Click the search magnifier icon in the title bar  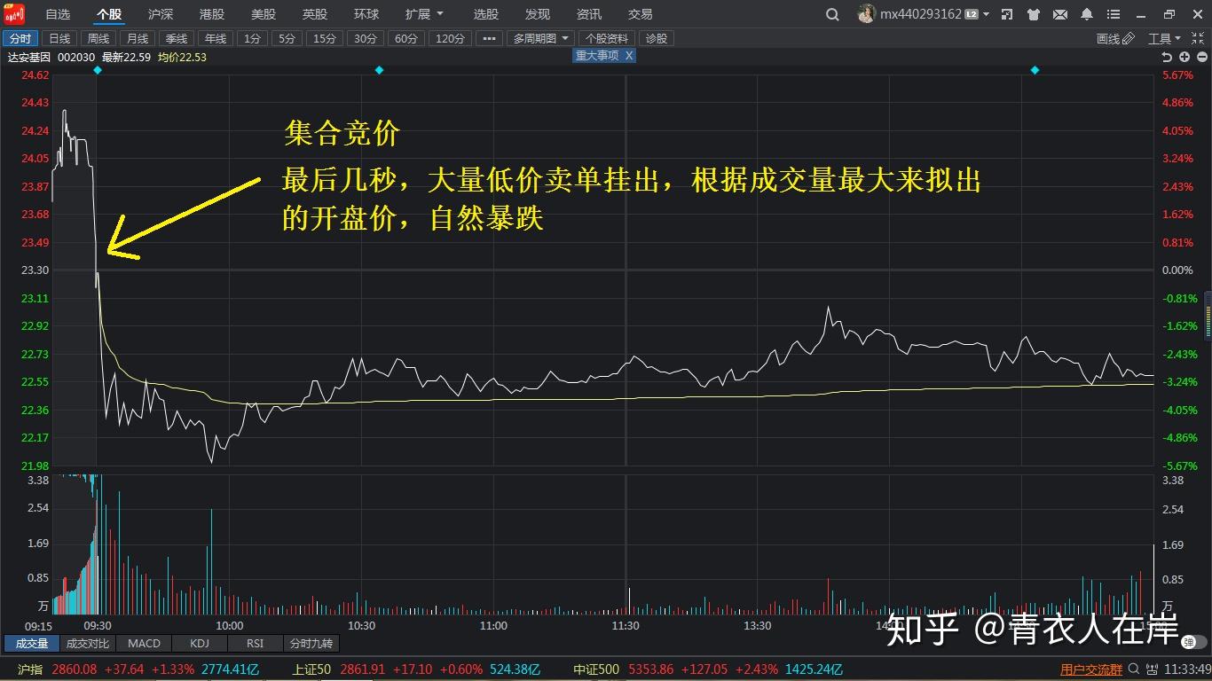coord(831,14)
